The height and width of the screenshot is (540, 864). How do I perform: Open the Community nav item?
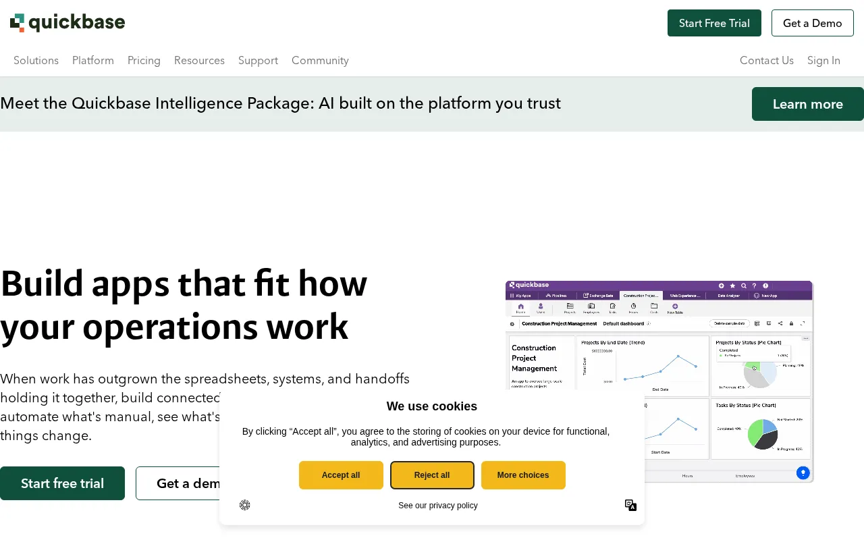[x=320, y=61]
